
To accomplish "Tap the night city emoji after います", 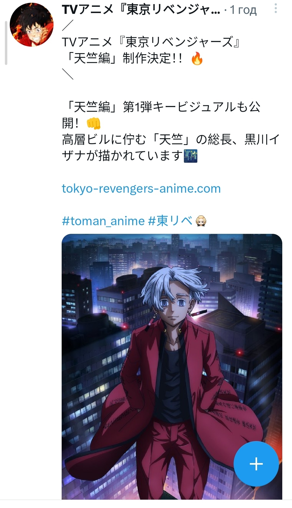I will tap(191, 156).
